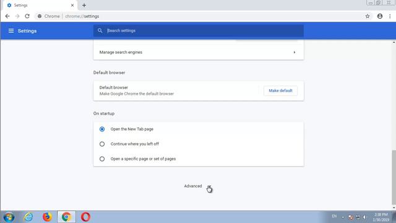Image resolution: width=396 pixels, height=223 pixels.
Task: Click the 'Settings' header title
Action: point(27,31)
